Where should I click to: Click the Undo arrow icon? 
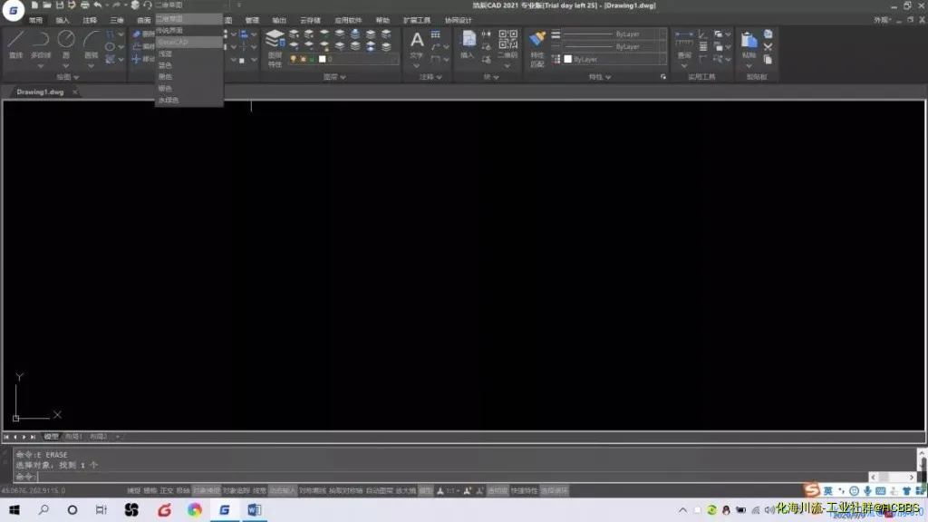click(98, 5)
